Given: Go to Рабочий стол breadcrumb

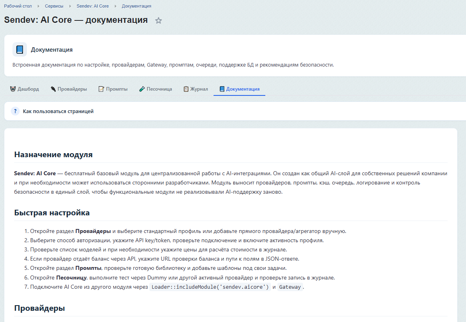Looking at the screenshot, I should [18, 6].
